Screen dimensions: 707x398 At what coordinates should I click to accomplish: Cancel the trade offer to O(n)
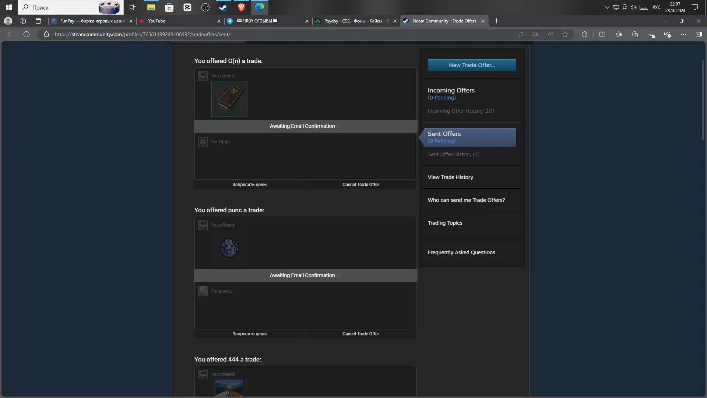360,185
